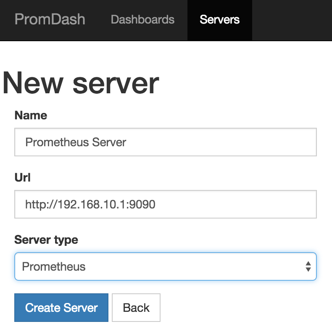
Task: Click the Server type label
Action: 46,240
